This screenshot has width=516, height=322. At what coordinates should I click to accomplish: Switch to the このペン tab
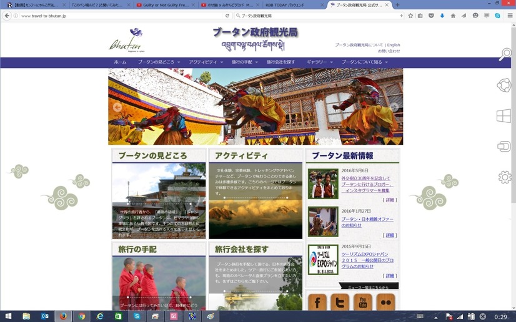(101, 5)
